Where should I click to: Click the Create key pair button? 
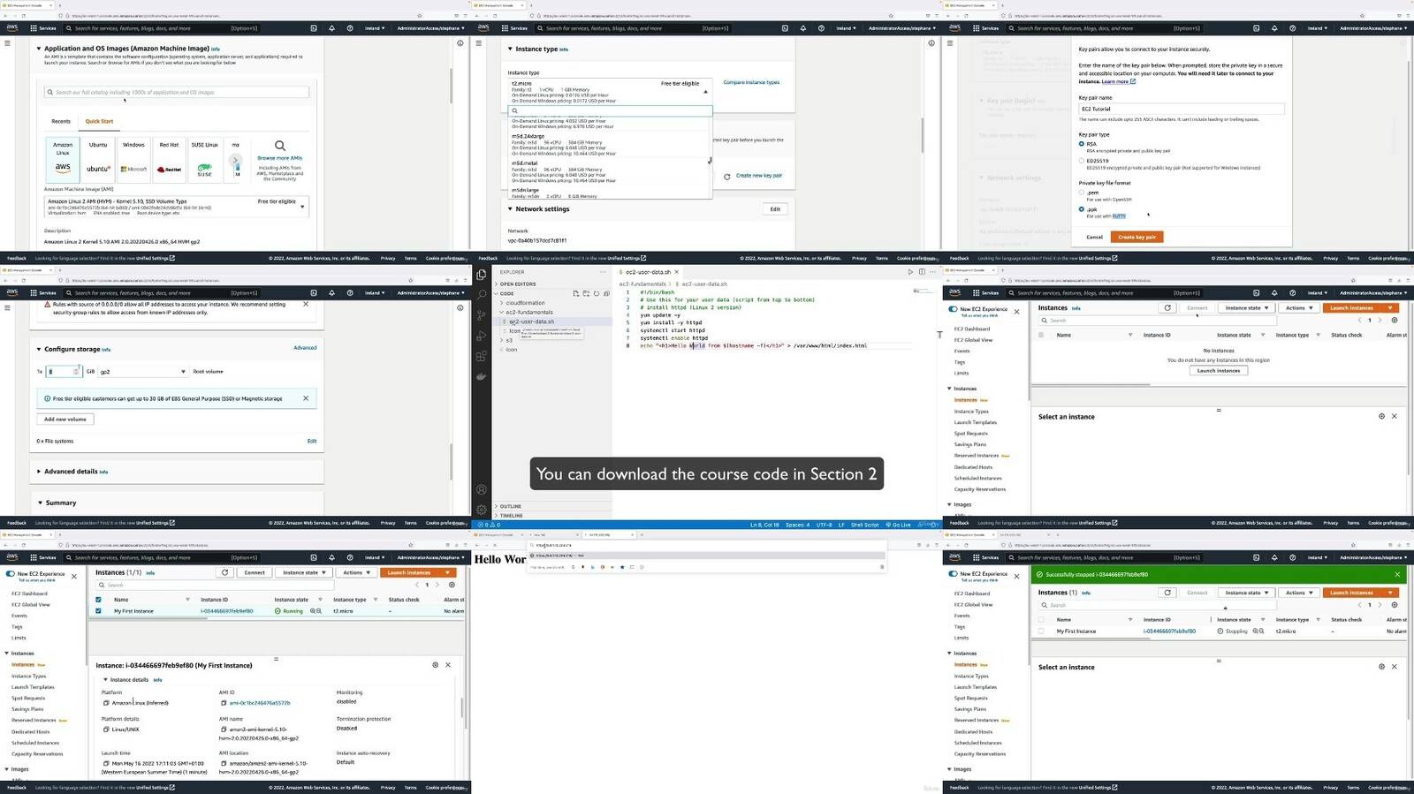[x=1137, y=237]
